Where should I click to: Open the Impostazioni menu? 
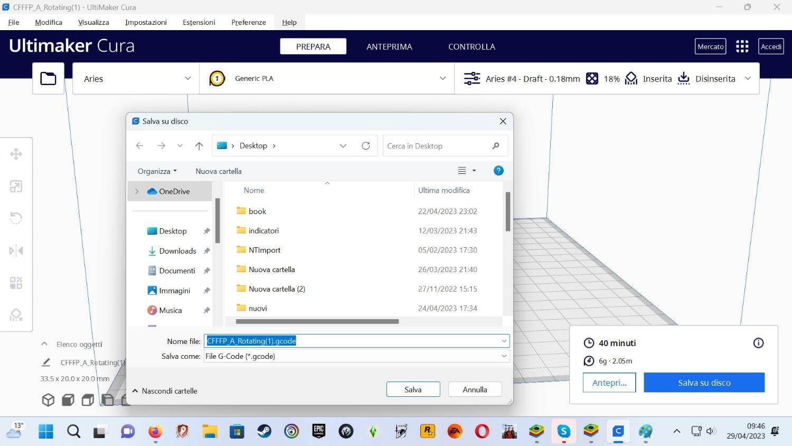[146, 22]
